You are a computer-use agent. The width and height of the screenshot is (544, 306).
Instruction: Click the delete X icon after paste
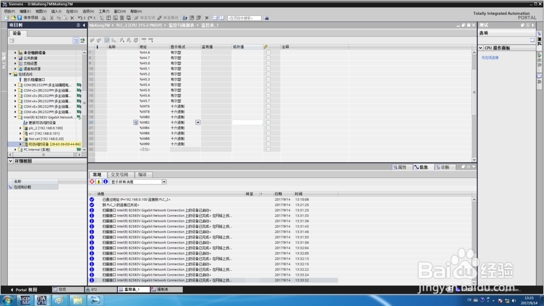pyautogui.click(x=72, y=18)
